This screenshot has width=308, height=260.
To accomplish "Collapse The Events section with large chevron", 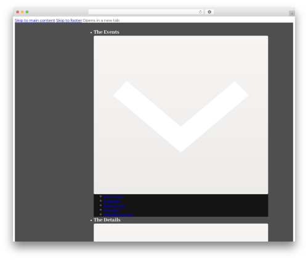I will [x=180, y=115].
